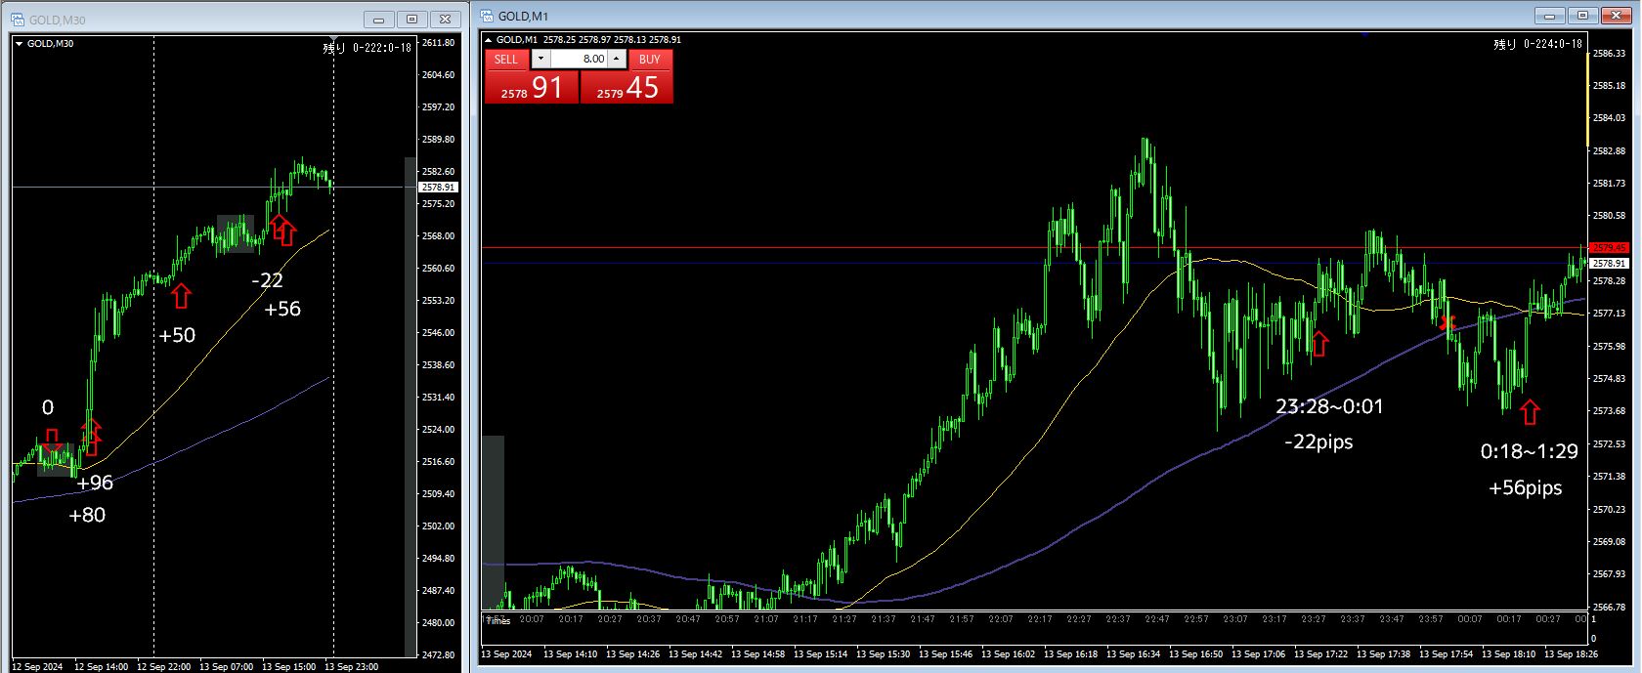Viewport: 1642px width, 673px height.
Task: Click the '-22pips' label on M1 chart
Action: 1318,442
